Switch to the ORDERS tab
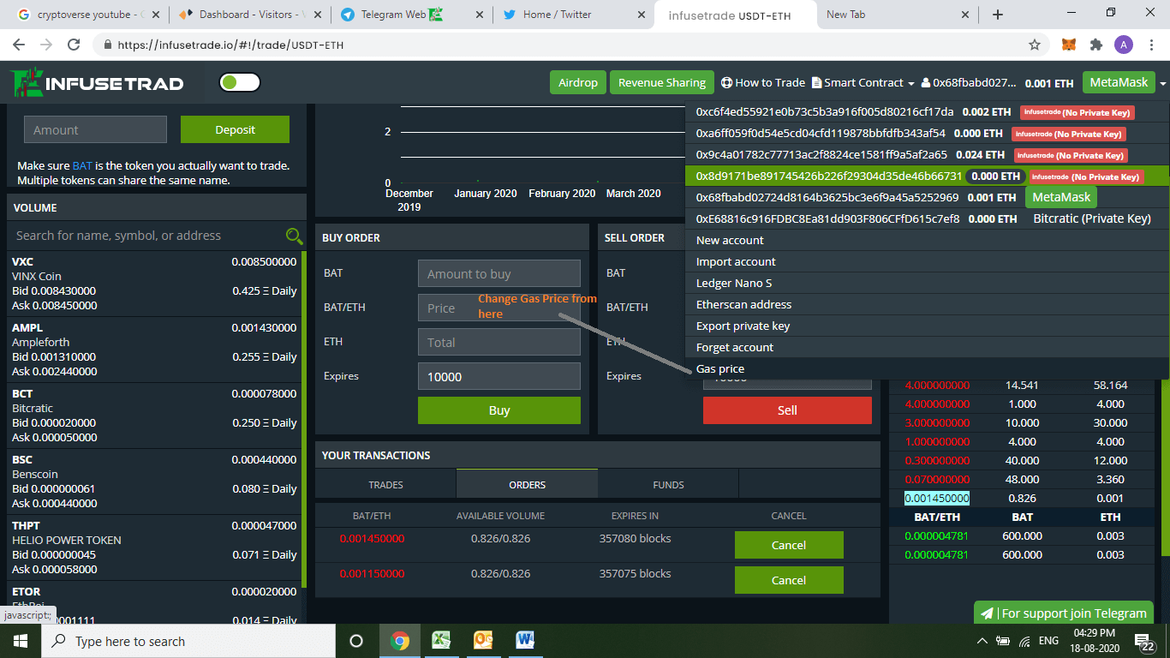 527,484
